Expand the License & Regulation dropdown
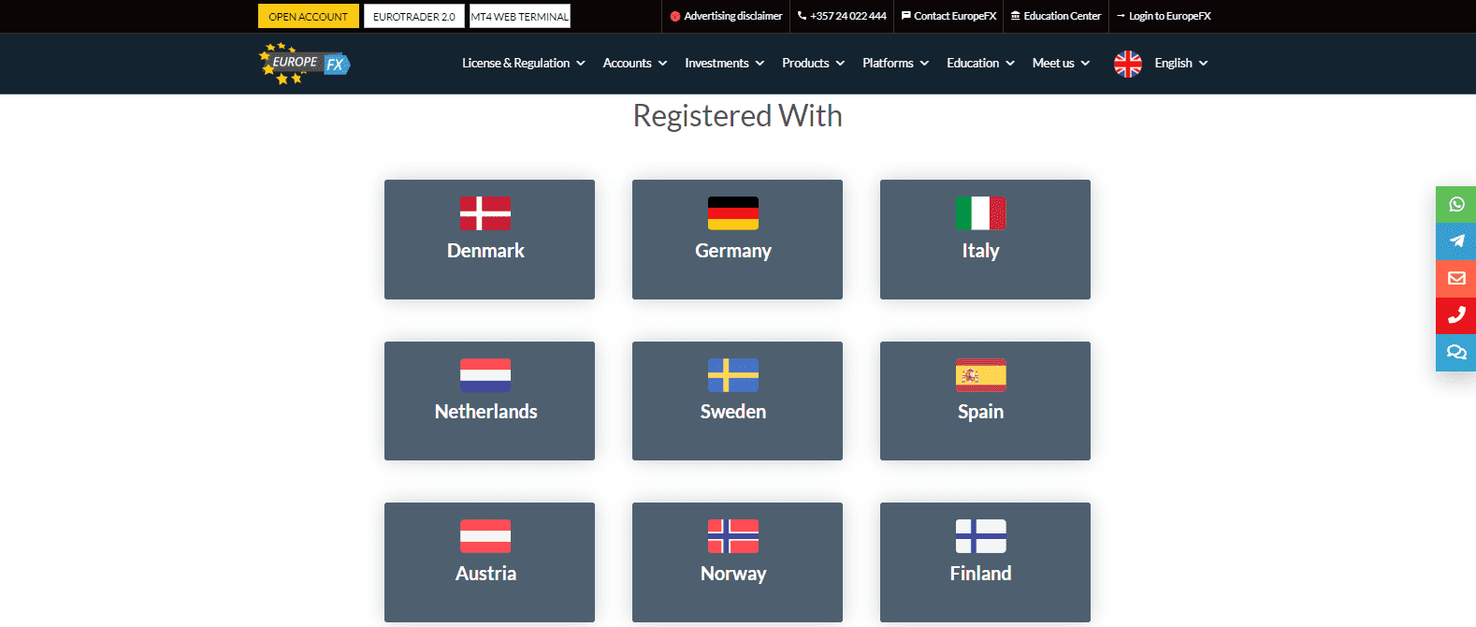Image resolution: width=1476 pixels, height=627 pixels. [523, 64]
